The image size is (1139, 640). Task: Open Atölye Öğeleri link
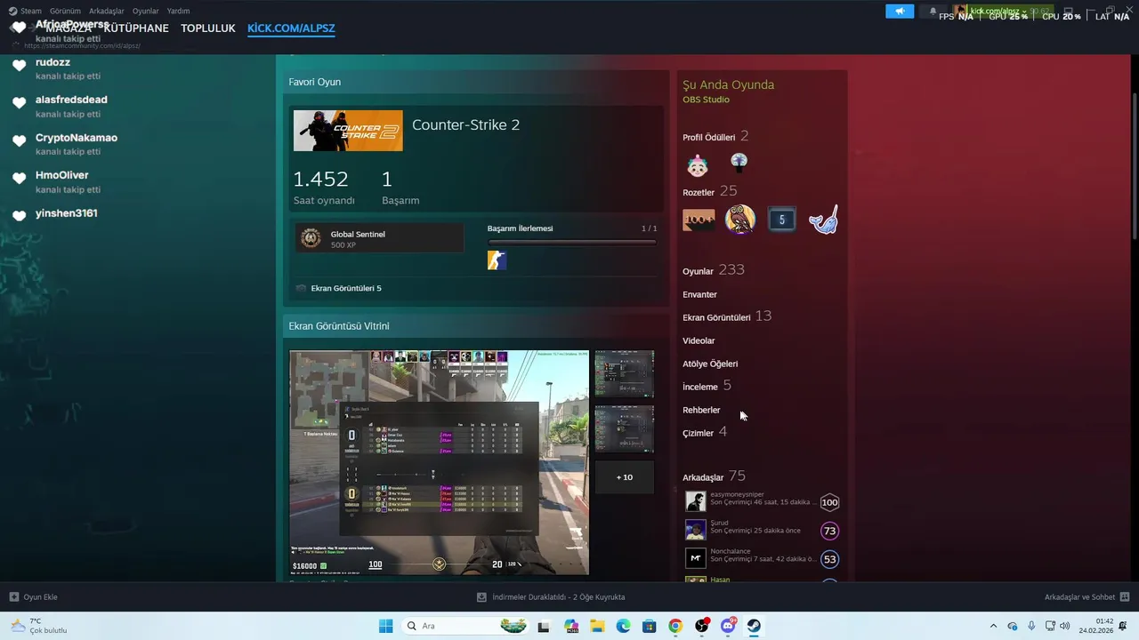click(710, 364)
